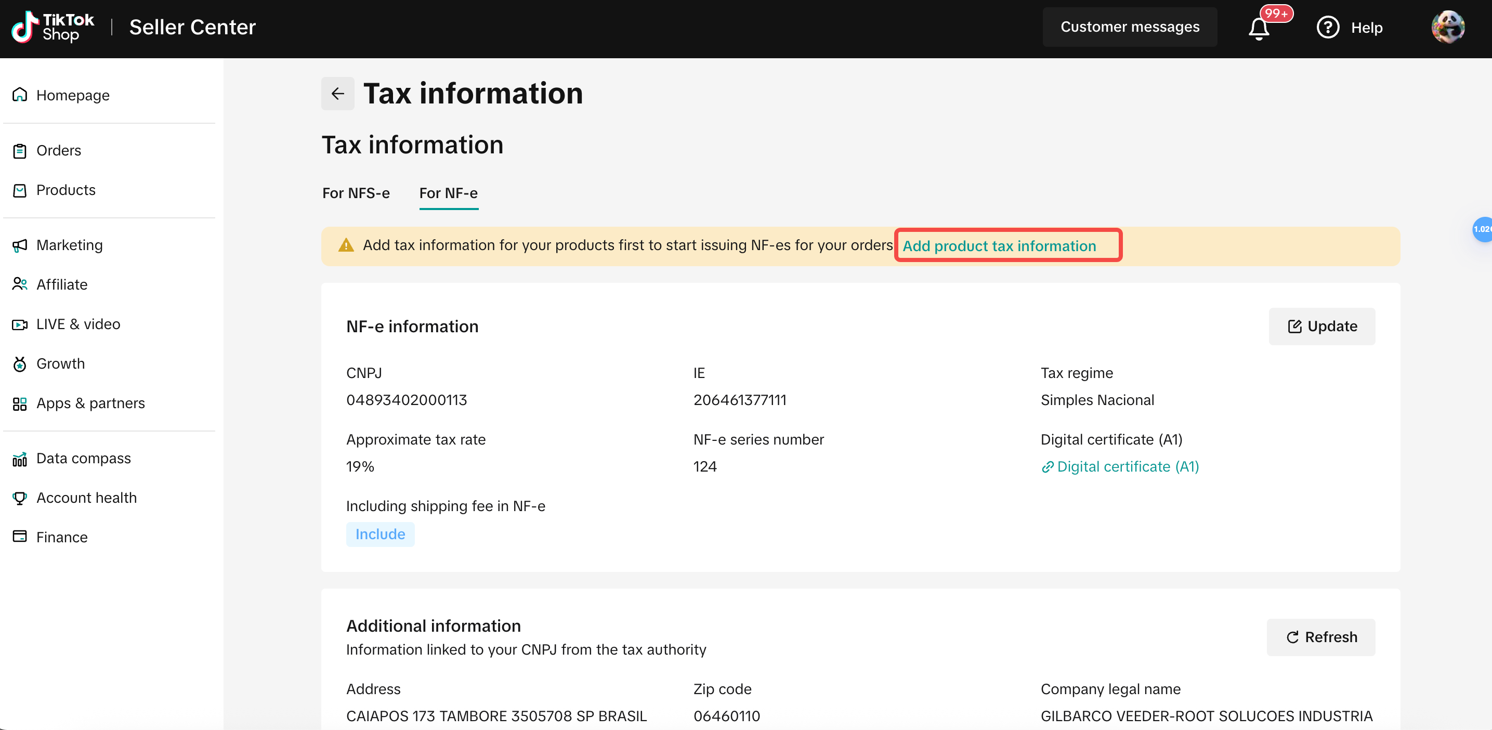Click the TikTok Shop logo
Image resolution: width=1492 pixels, height=730 pixels.
click(53, 27)
